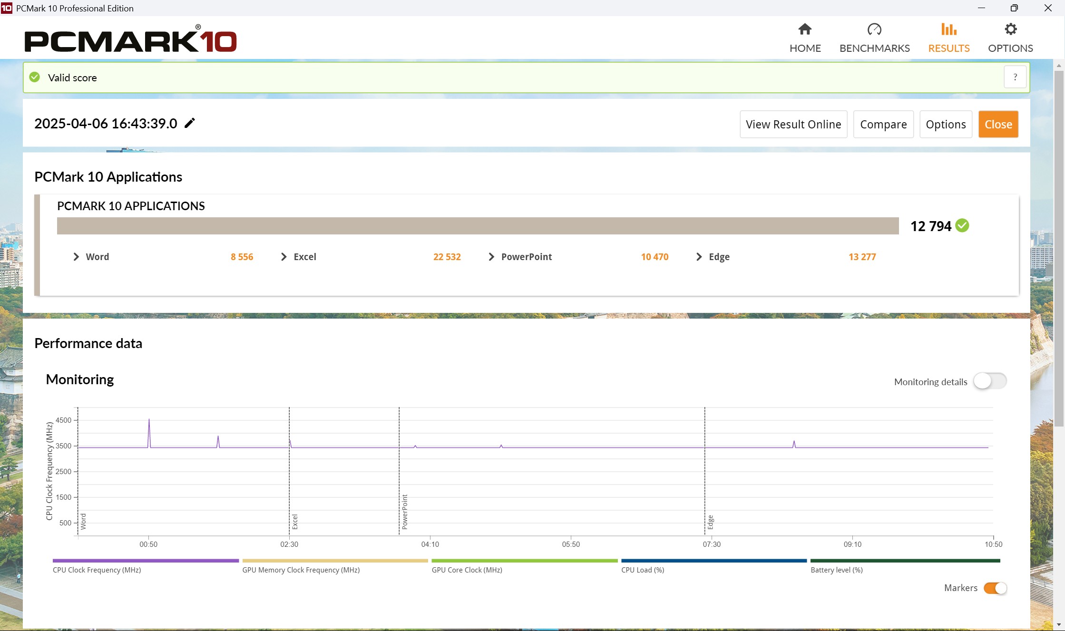
Task: Click the scrollbar up arrow
Action: (x=1059, y=65)
